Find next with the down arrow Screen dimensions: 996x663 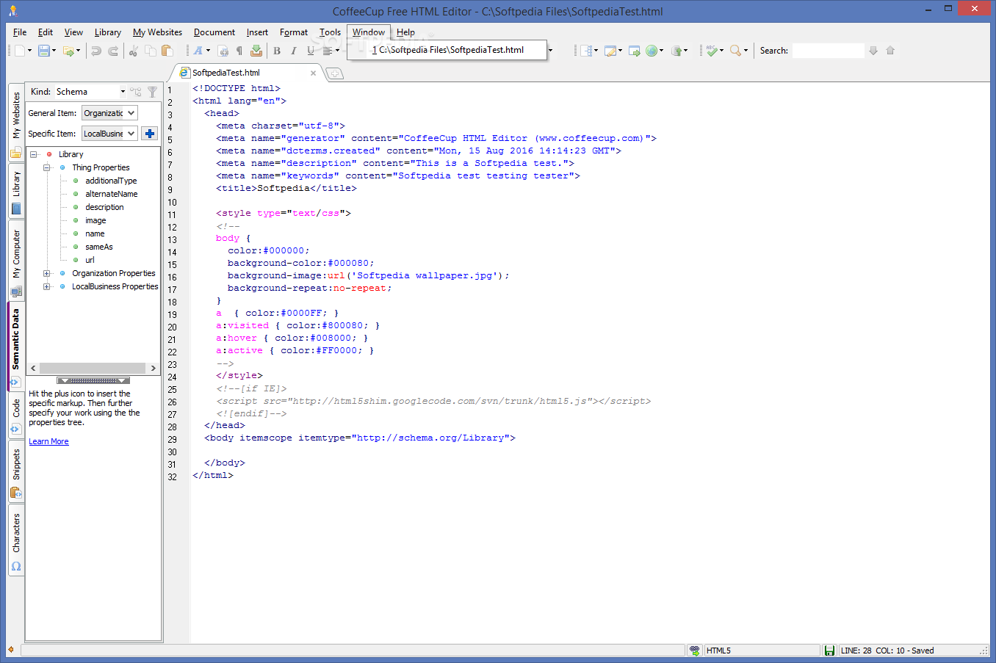coord(873,51)
